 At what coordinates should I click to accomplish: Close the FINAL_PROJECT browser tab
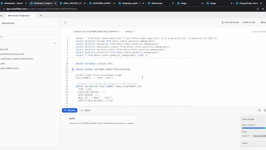(x=85, y=3)
